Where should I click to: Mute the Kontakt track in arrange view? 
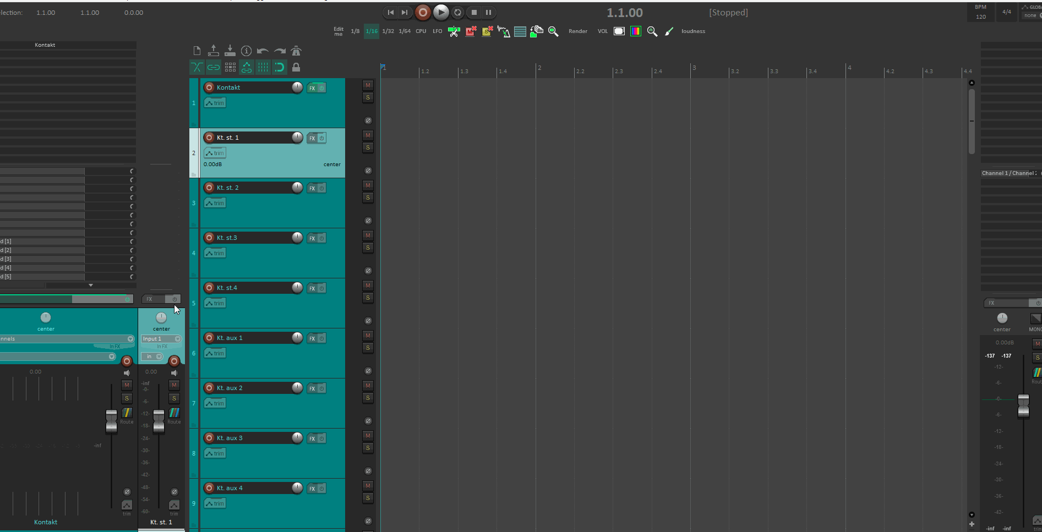(x=368, y=85)
